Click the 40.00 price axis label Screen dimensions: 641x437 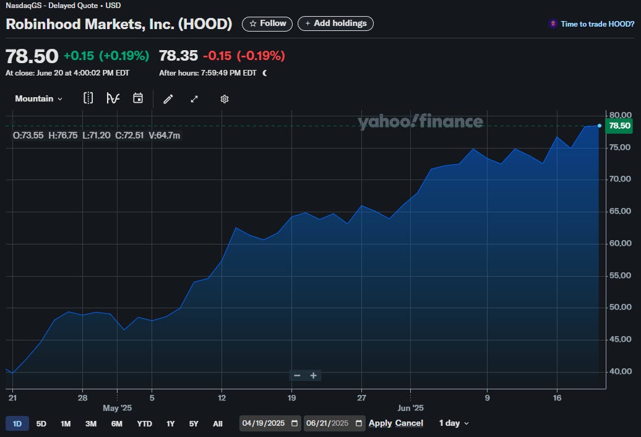click(x=620, y=371)
